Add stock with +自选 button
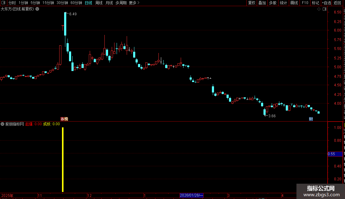 coord(326,3)
